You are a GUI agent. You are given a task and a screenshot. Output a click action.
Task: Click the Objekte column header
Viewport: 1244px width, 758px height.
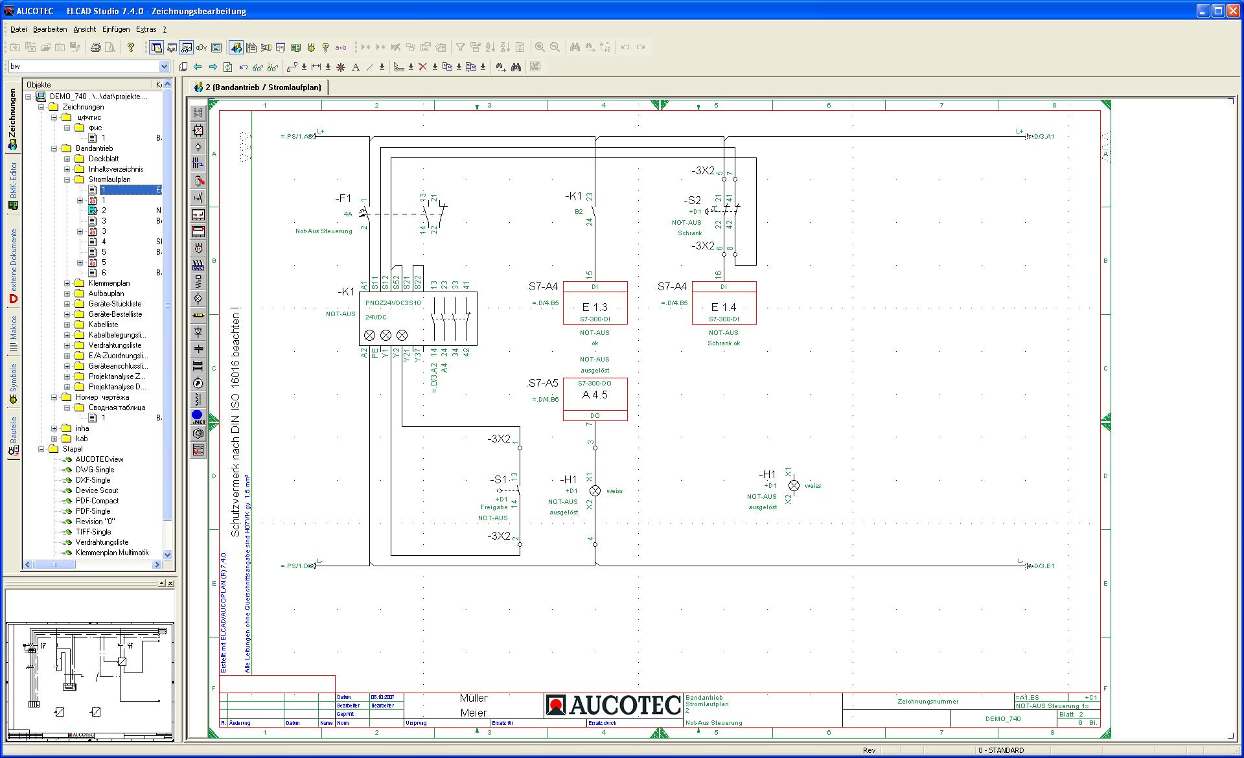coord(88,84)
